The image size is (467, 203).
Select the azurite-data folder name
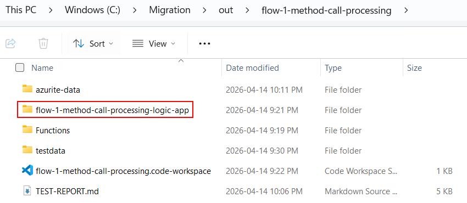(x=58, y=90)
